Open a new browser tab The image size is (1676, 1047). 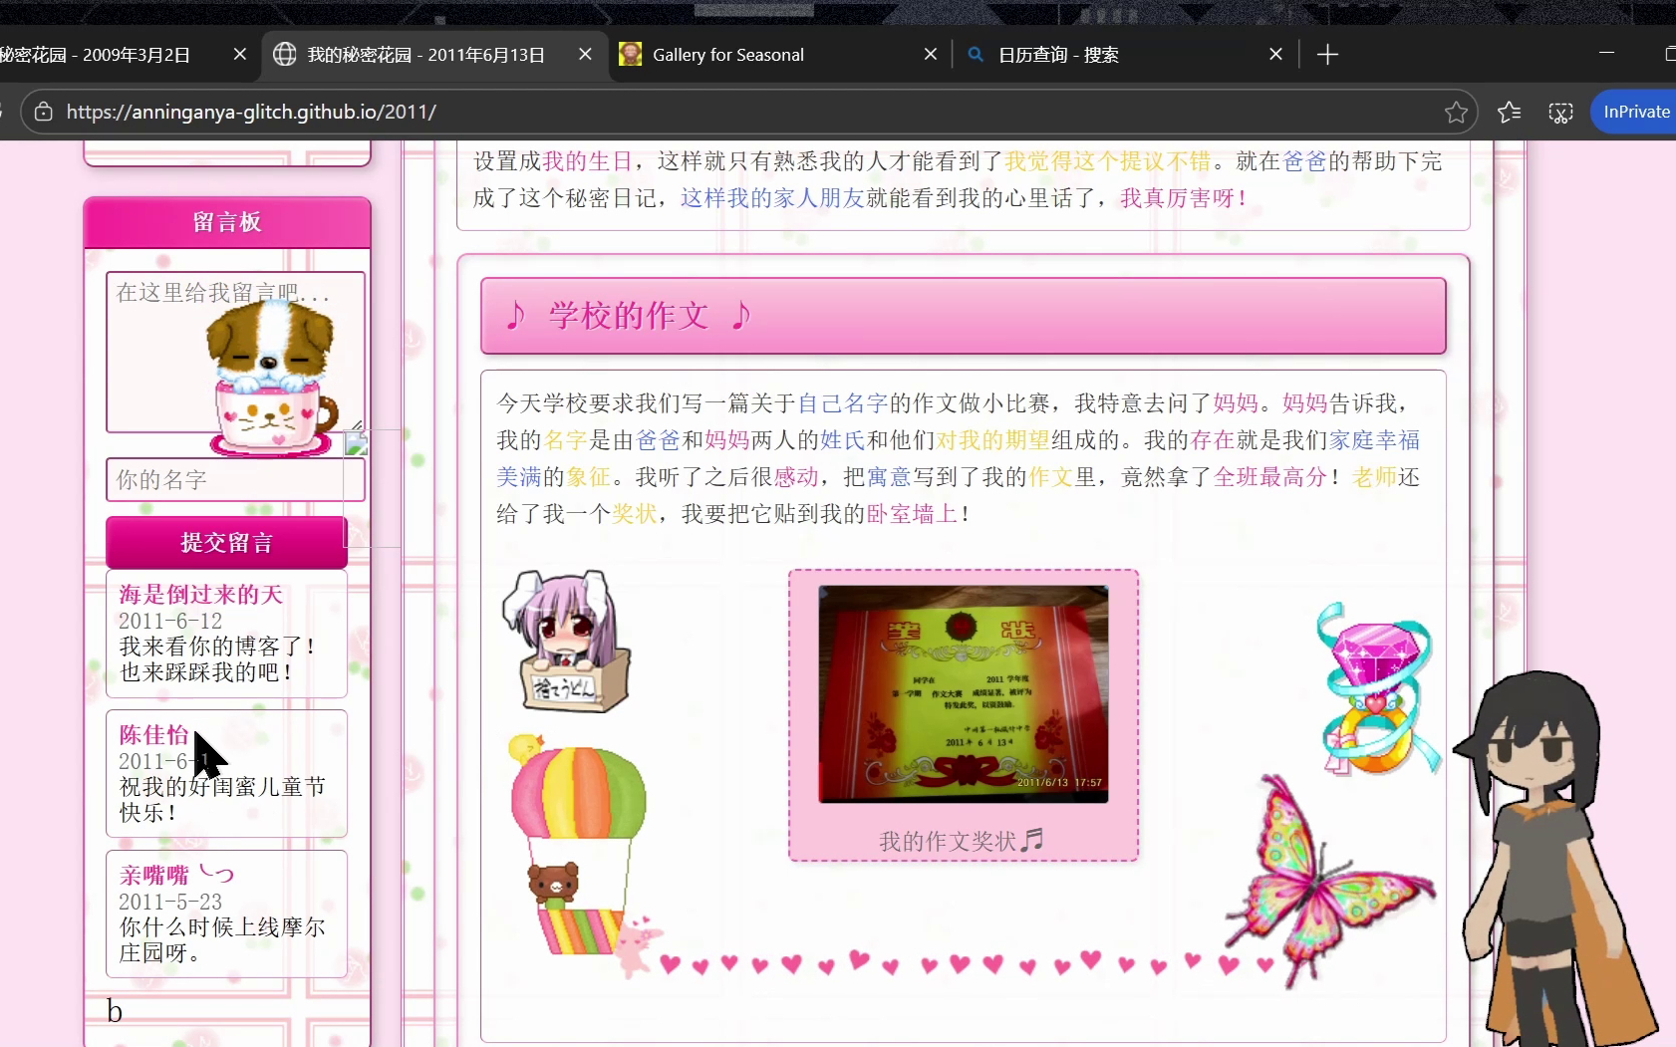pyautogui.click(x=1327, y=55)
